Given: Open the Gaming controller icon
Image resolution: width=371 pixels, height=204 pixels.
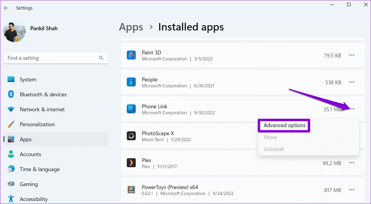Looking at the screenshot, I should [11, 184].
